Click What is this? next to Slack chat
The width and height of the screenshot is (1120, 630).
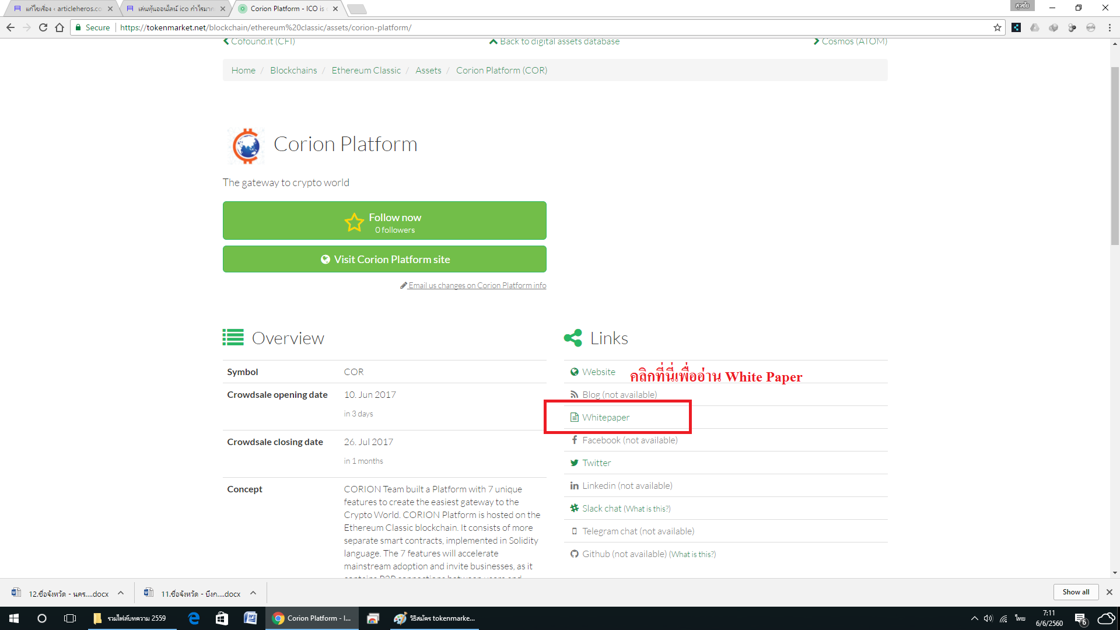[647, 509]
